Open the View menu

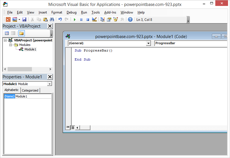[x=31, y=12]
